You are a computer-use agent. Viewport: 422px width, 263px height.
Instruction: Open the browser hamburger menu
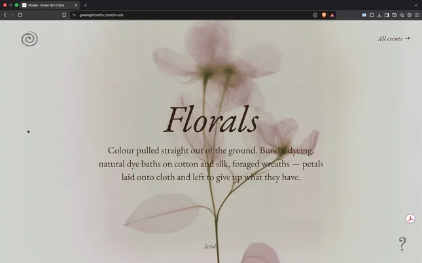[417, 15]
